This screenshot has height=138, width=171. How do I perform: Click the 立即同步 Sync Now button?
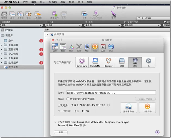tap(147, 108)
